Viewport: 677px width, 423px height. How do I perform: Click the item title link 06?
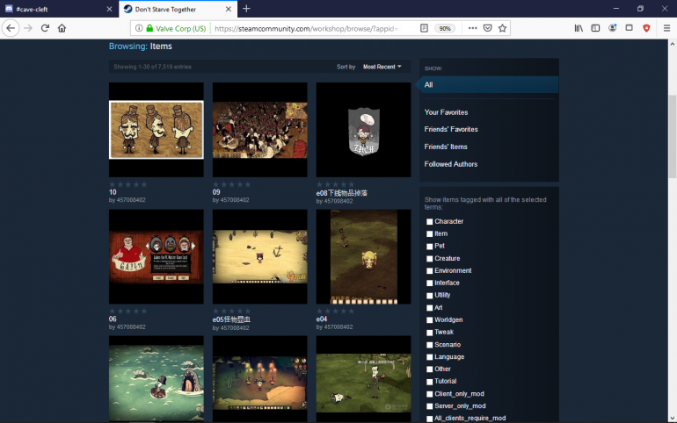113,319
